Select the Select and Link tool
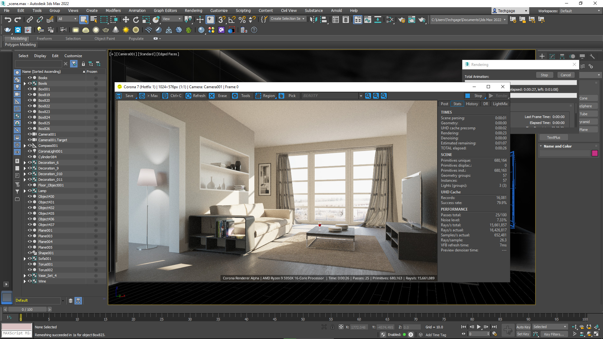Viewport: 603px width, 339px height. 30,20
